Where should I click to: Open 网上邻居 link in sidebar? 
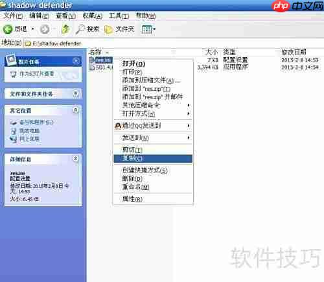[30, 139]
